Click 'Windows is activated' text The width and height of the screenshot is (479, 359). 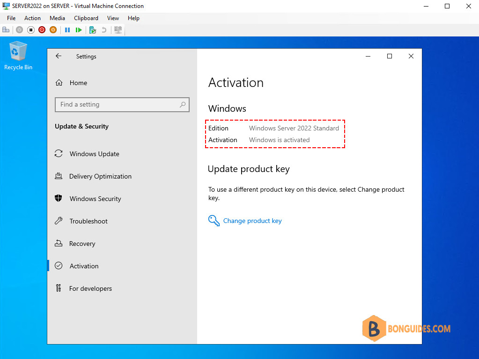click(x=279, y=140)
